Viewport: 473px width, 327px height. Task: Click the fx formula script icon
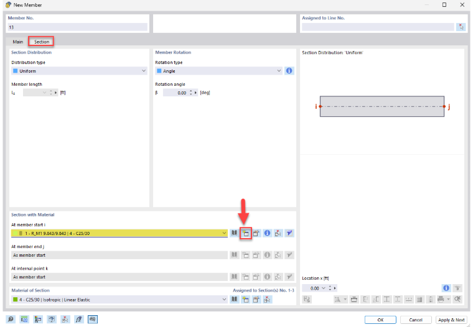click(x=79, y=319)
